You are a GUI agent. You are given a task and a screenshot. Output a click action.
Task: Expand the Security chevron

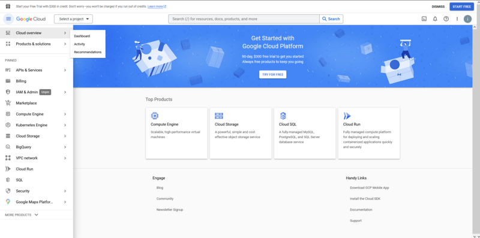[65, 191]
